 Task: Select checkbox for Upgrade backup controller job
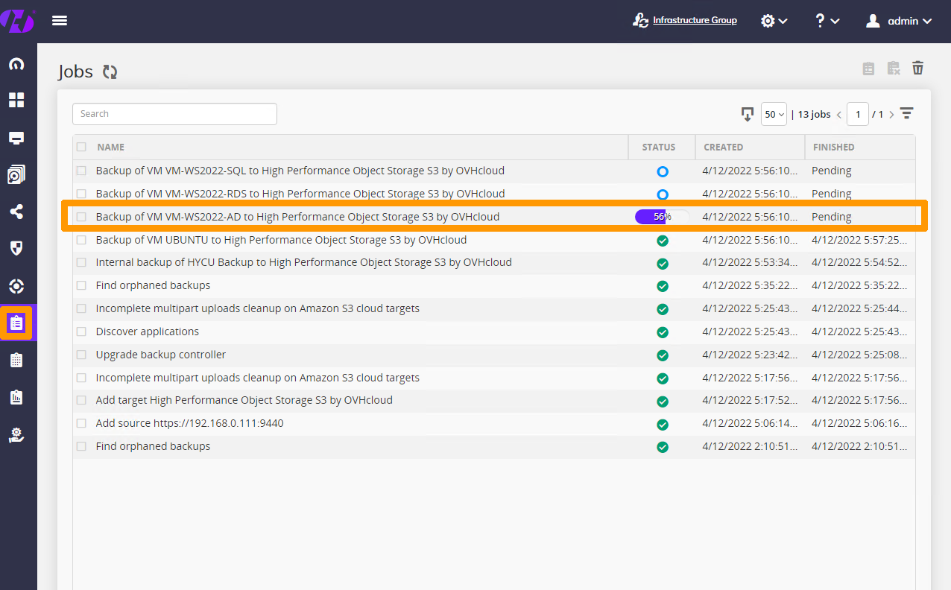[x=81, y=355]
